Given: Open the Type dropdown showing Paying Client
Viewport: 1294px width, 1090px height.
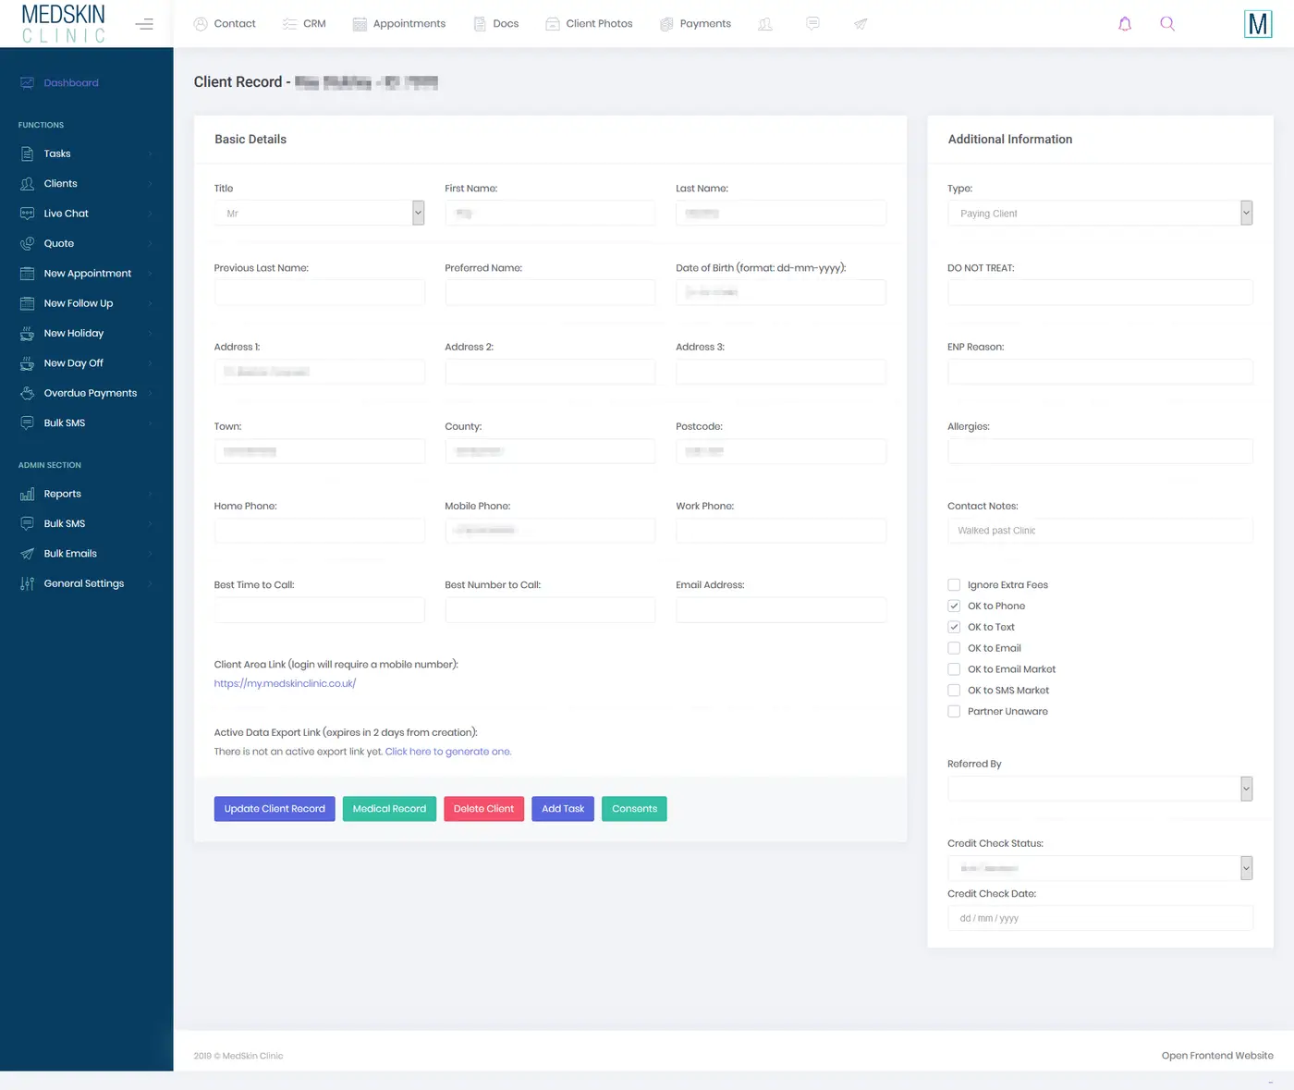Looking at the screenshot, I should coord(1100,214).
